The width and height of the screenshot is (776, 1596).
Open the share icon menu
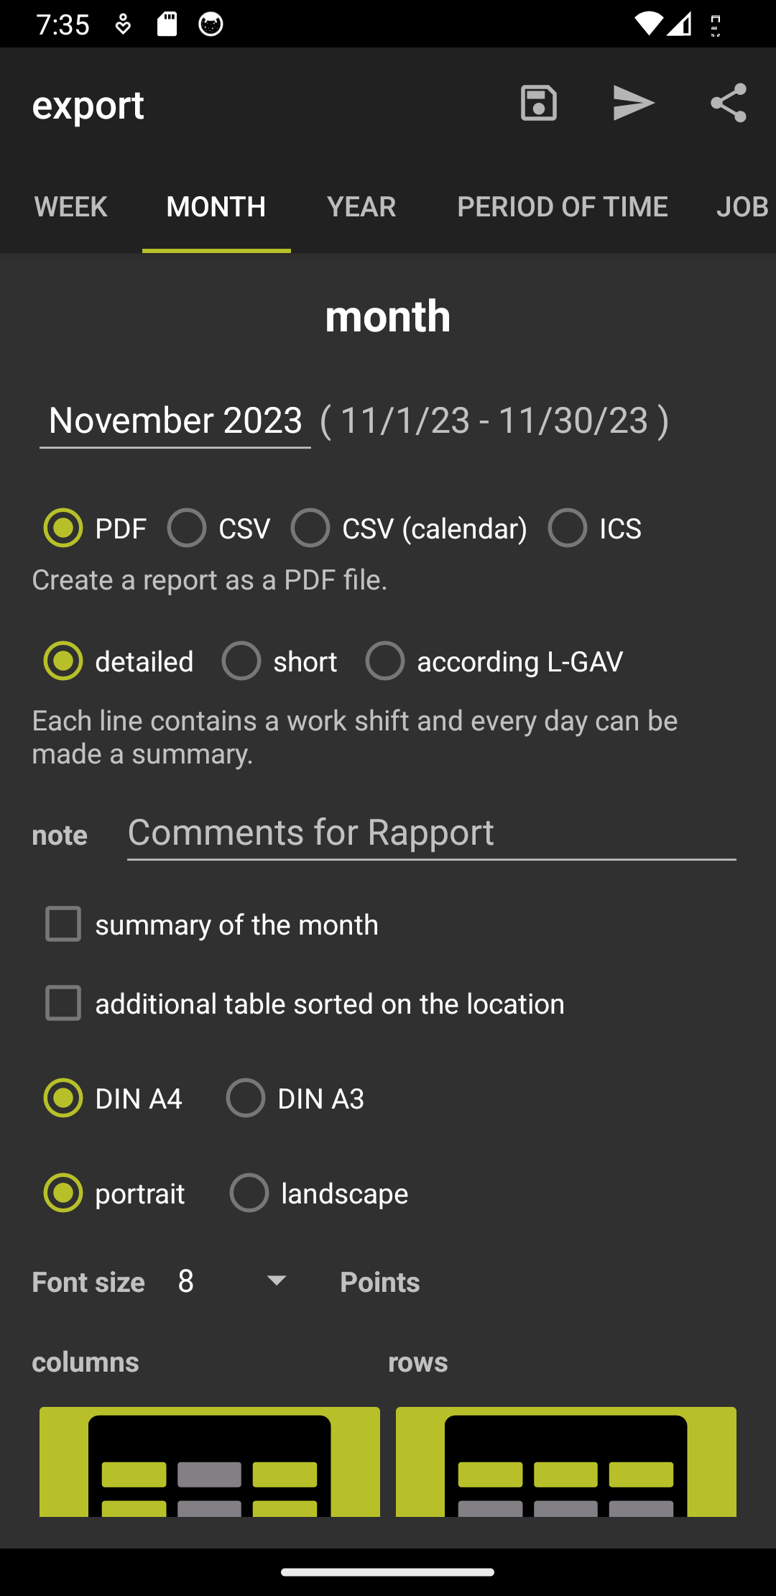coord(728,103)
